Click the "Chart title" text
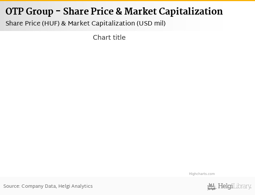 point(109,38)
